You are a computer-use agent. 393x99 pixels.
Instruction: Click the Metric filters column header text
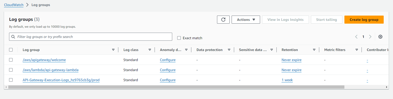(335, 50)
